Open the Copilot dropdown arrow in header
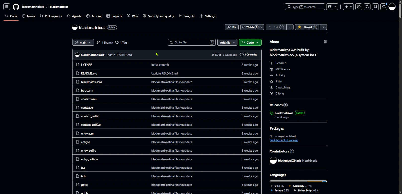Image resolution: width=402 pixels, height=194 pixels. point(335,7)
